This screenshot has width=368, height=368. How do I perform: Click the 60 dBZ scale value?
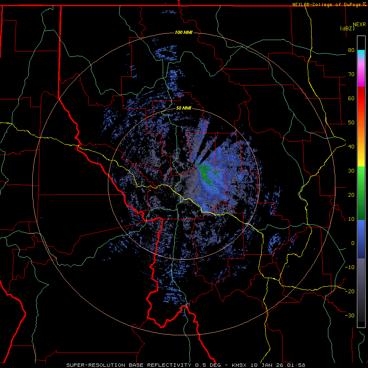pyautogui.click(x=351, y=98)
